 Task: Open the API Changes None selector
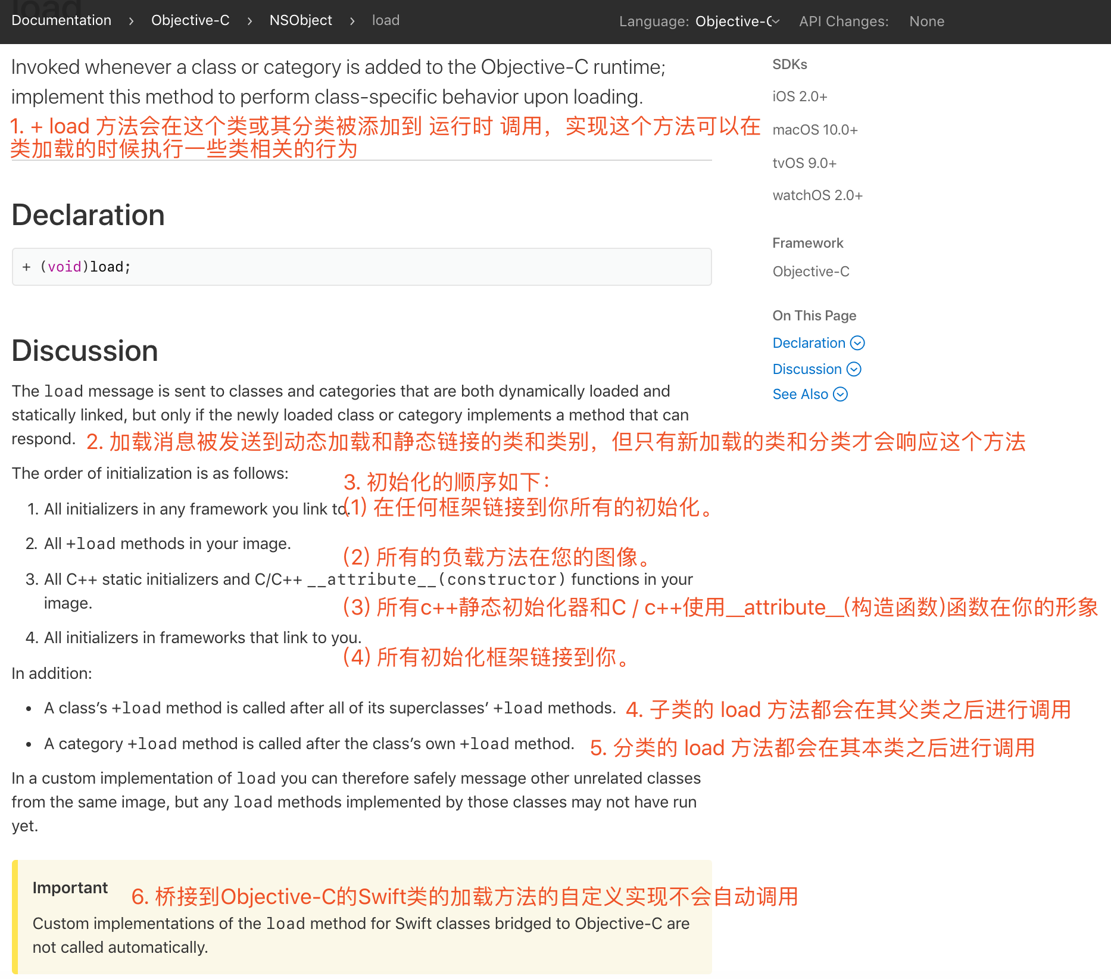926,21
